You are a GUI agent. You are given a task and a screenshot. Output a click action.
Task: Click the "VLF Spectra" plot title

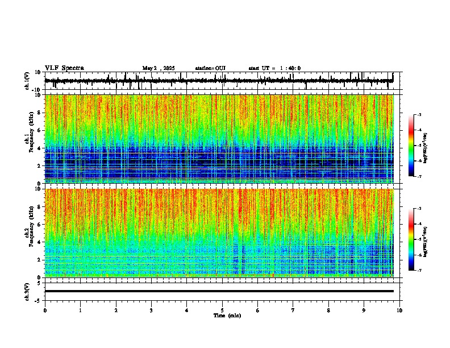click(64, 68)
